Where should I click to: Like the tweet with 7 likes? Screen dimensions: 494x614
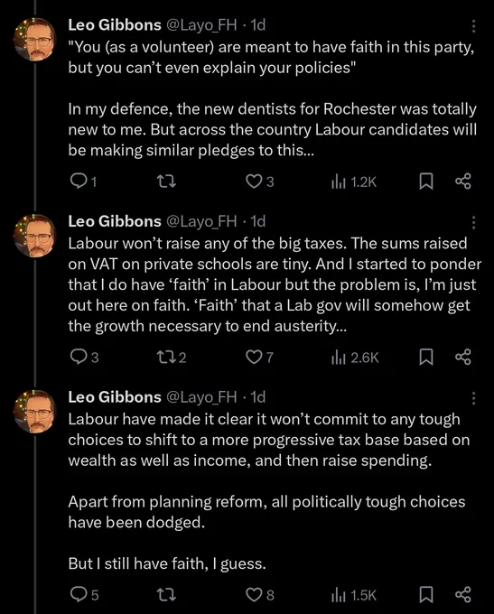tap(259, 358)
